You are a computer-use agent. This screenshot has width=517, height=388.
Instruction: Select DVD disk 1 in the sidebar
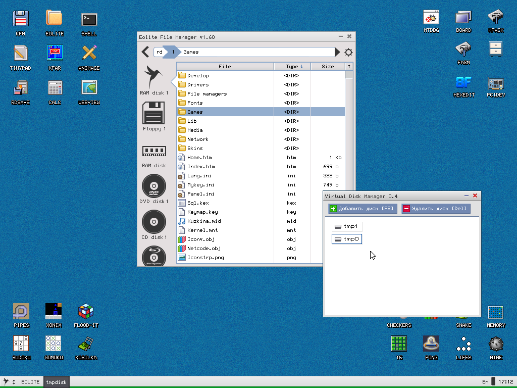pos(154,189)
